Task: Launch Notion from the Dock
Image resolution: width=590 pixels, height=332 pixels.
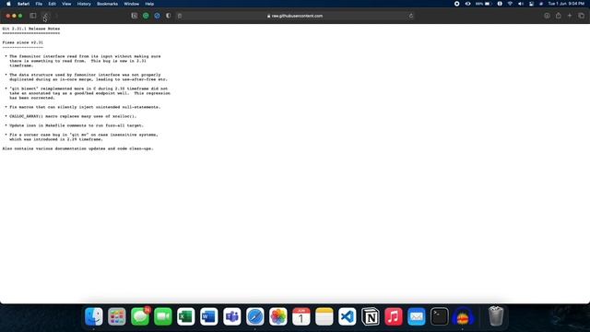Action: [x=371, y=316]
